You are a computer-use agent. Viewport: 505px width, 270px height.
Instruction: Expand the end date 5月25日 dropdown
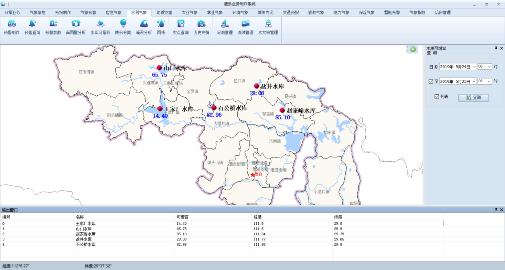474,82
